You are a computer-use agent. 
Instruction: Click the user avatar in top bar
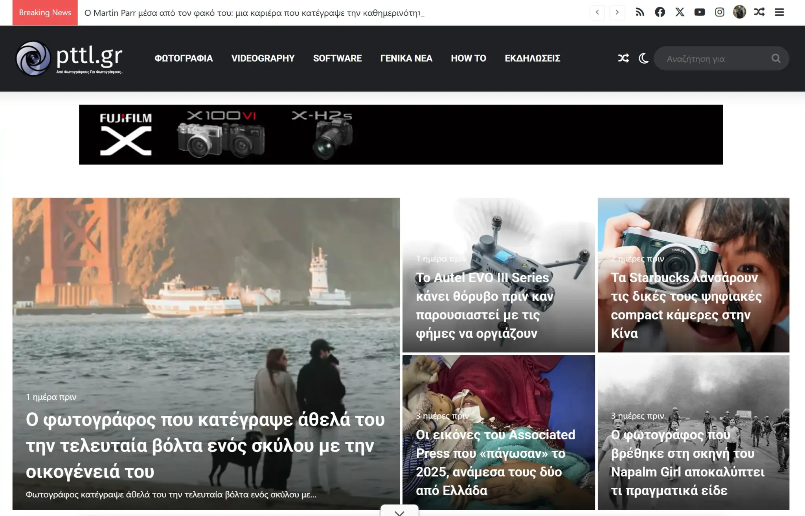[739, 12]
